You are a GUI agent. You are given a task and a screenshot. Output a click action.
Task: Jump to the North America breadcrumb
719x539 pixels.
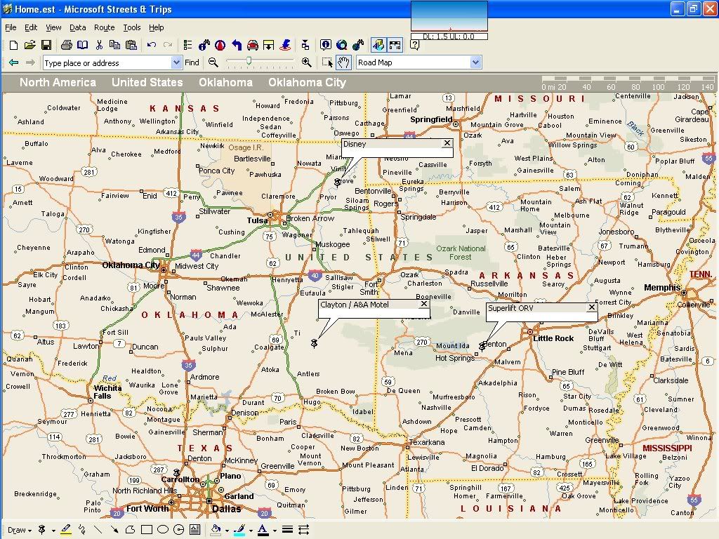58,83
